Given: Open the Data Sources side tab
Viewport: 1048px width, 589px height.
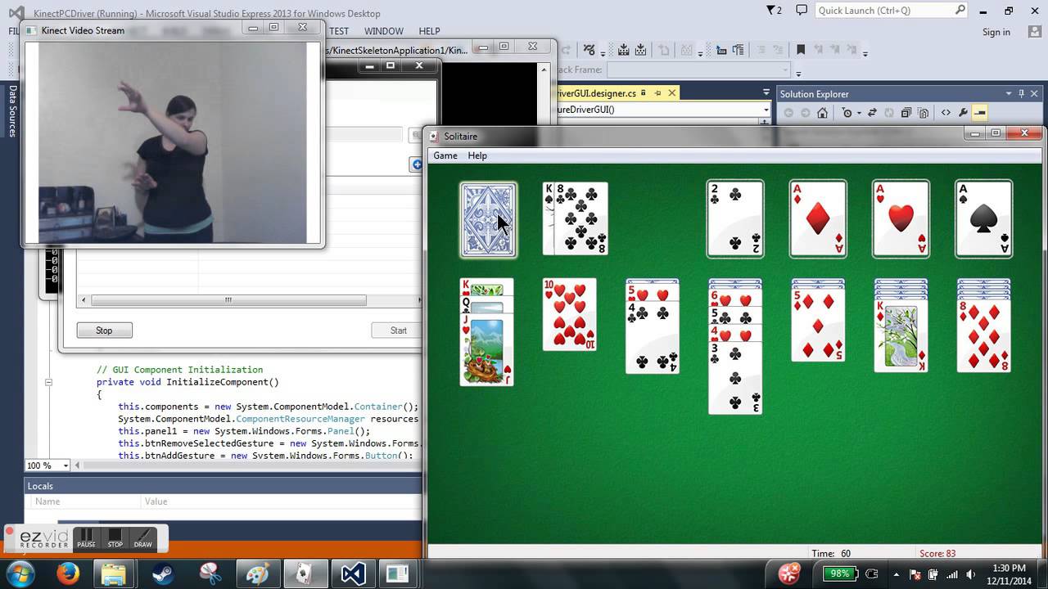Looking at the screenshot, I should [x=12, y=110].
